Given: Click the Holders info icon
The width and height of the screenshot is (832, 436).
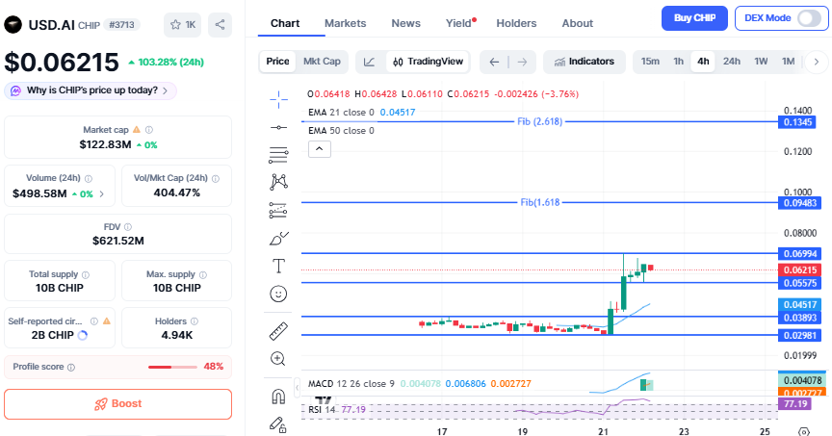Looking at the screenshot, I should coord(195,321).
